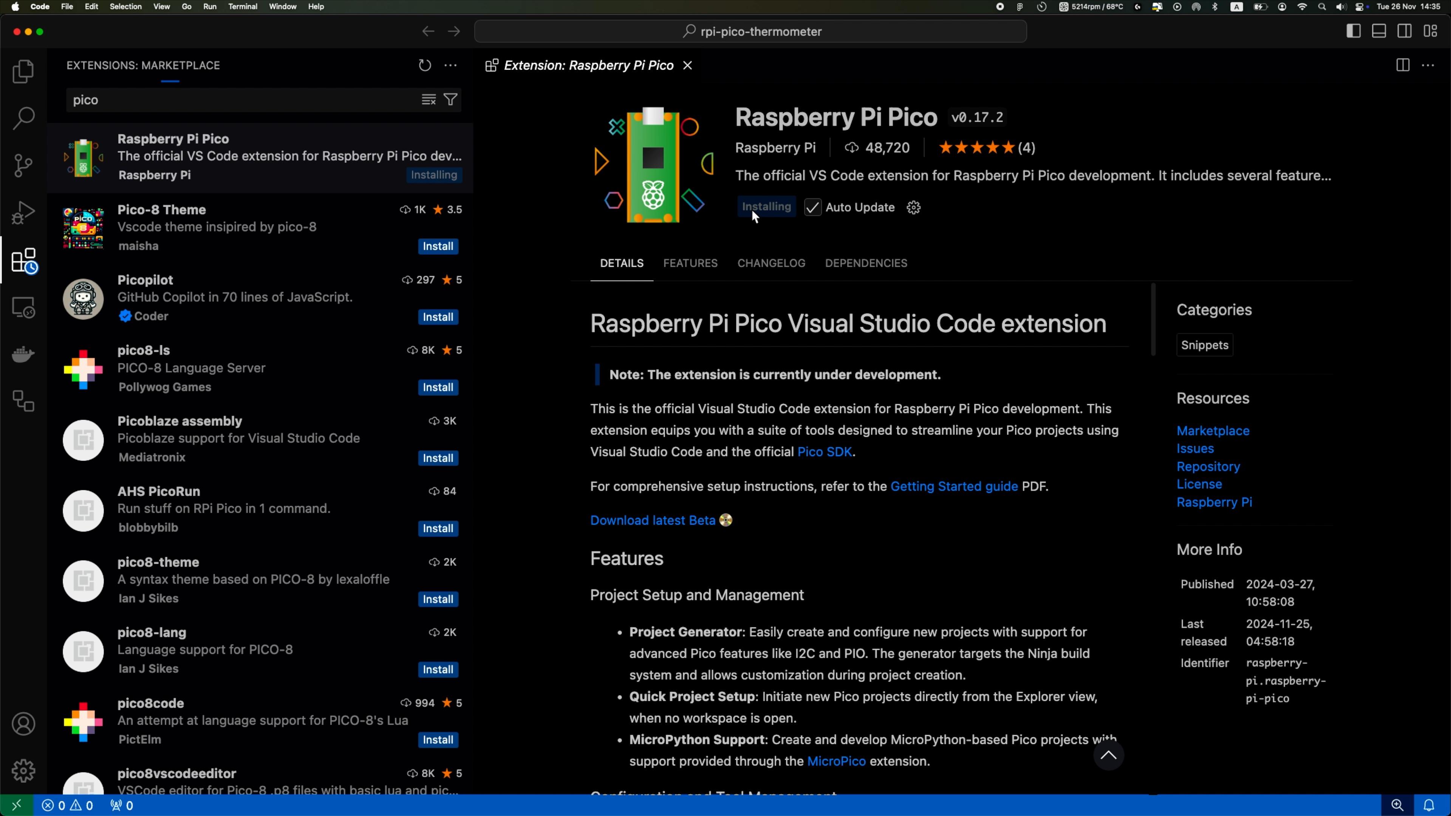Open the Go menu
Image resolution: width=1451 pixels, height=816 pixels.
(186, 7)
